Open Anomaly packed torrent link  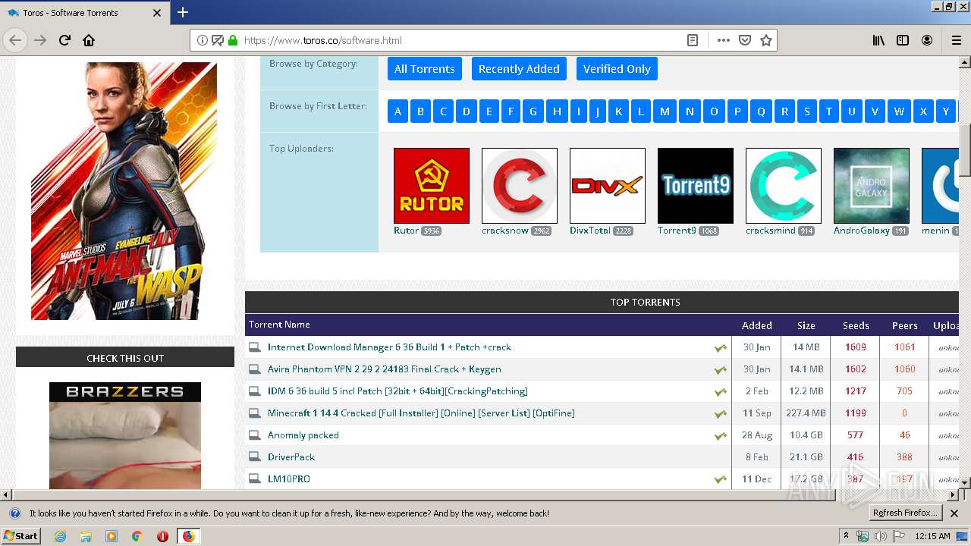click(x=303, y=435)
